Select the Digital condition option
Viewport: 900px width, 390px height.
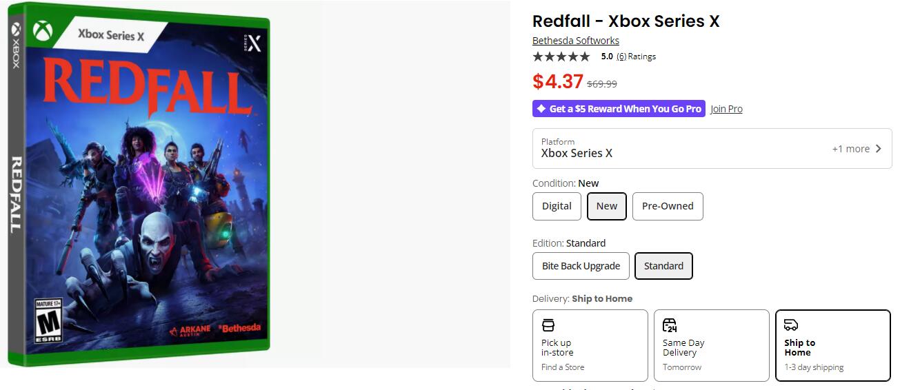click(557, 206)
